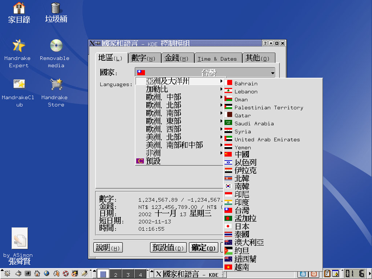The height and width of the screenshot is (279, 372).
Task: Choose 澳大利亞 from the country list
Action: tap(273, 242)
